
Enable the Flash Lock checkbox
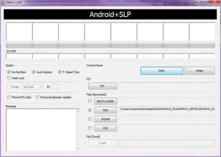9,78
